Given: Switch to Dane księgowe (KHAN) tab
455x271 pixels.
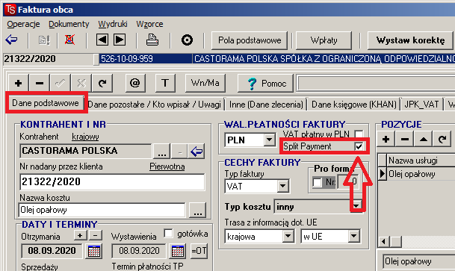Looking at the screenshot, I should pyautogui.click(x=353, y=105).
